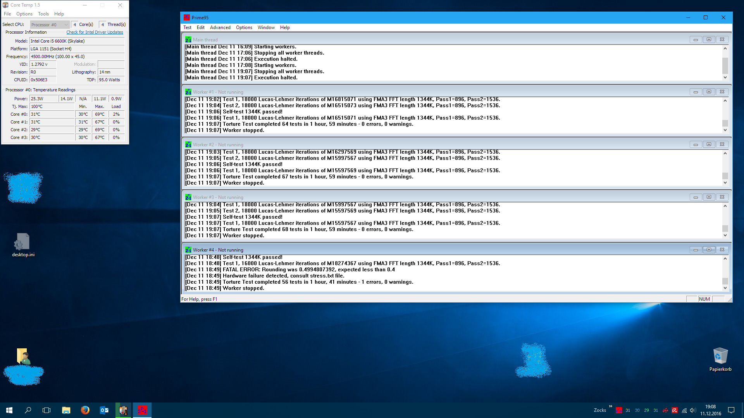Image resolution: width=744 pixels, height=418 pixels.
Task: Open File Explorer from the taskbar
Action: pyautogui.click(x=66, y=410)
